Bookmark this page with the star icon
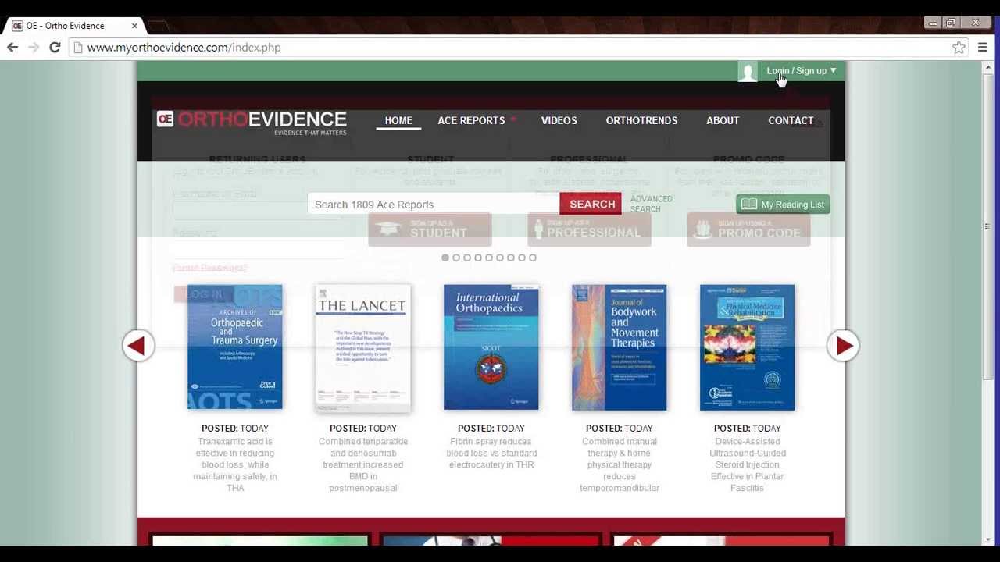 tap(959, 48)
